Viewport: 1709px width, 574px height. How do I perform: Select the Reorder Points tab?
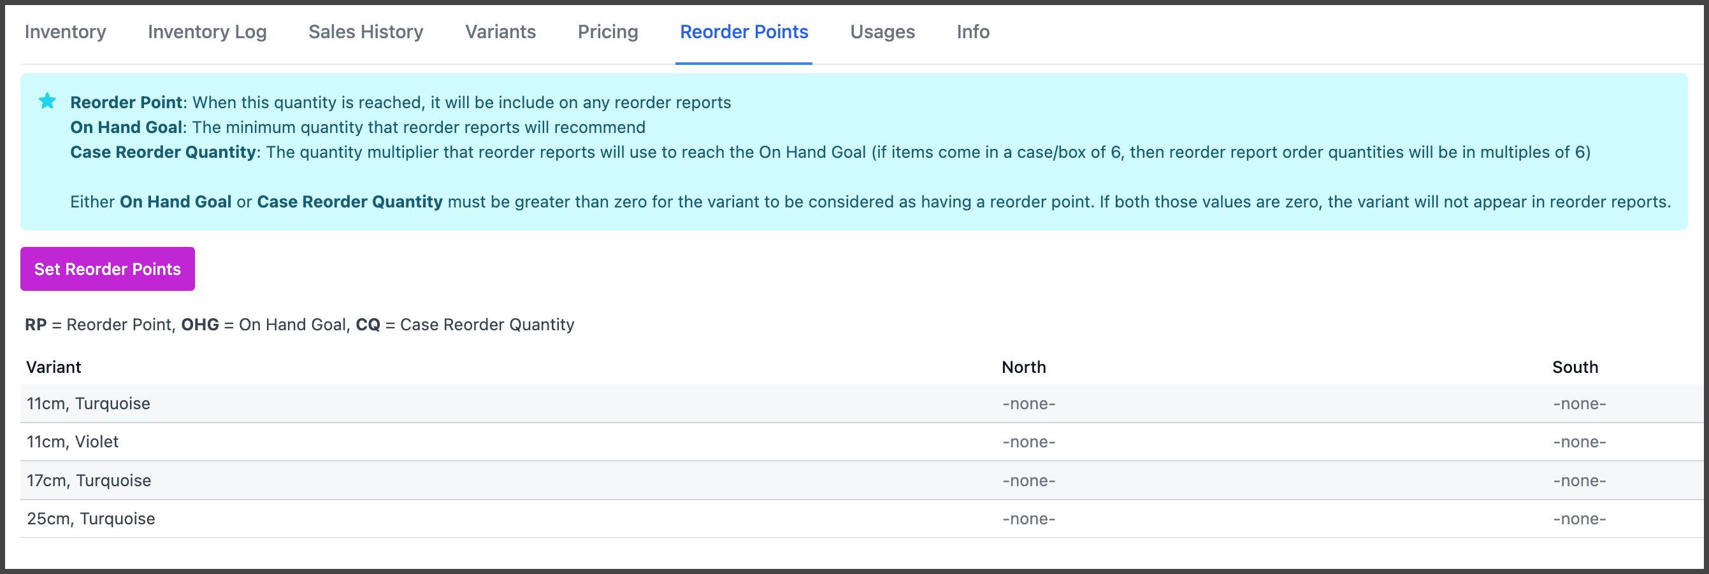click(x=744, y=32)
